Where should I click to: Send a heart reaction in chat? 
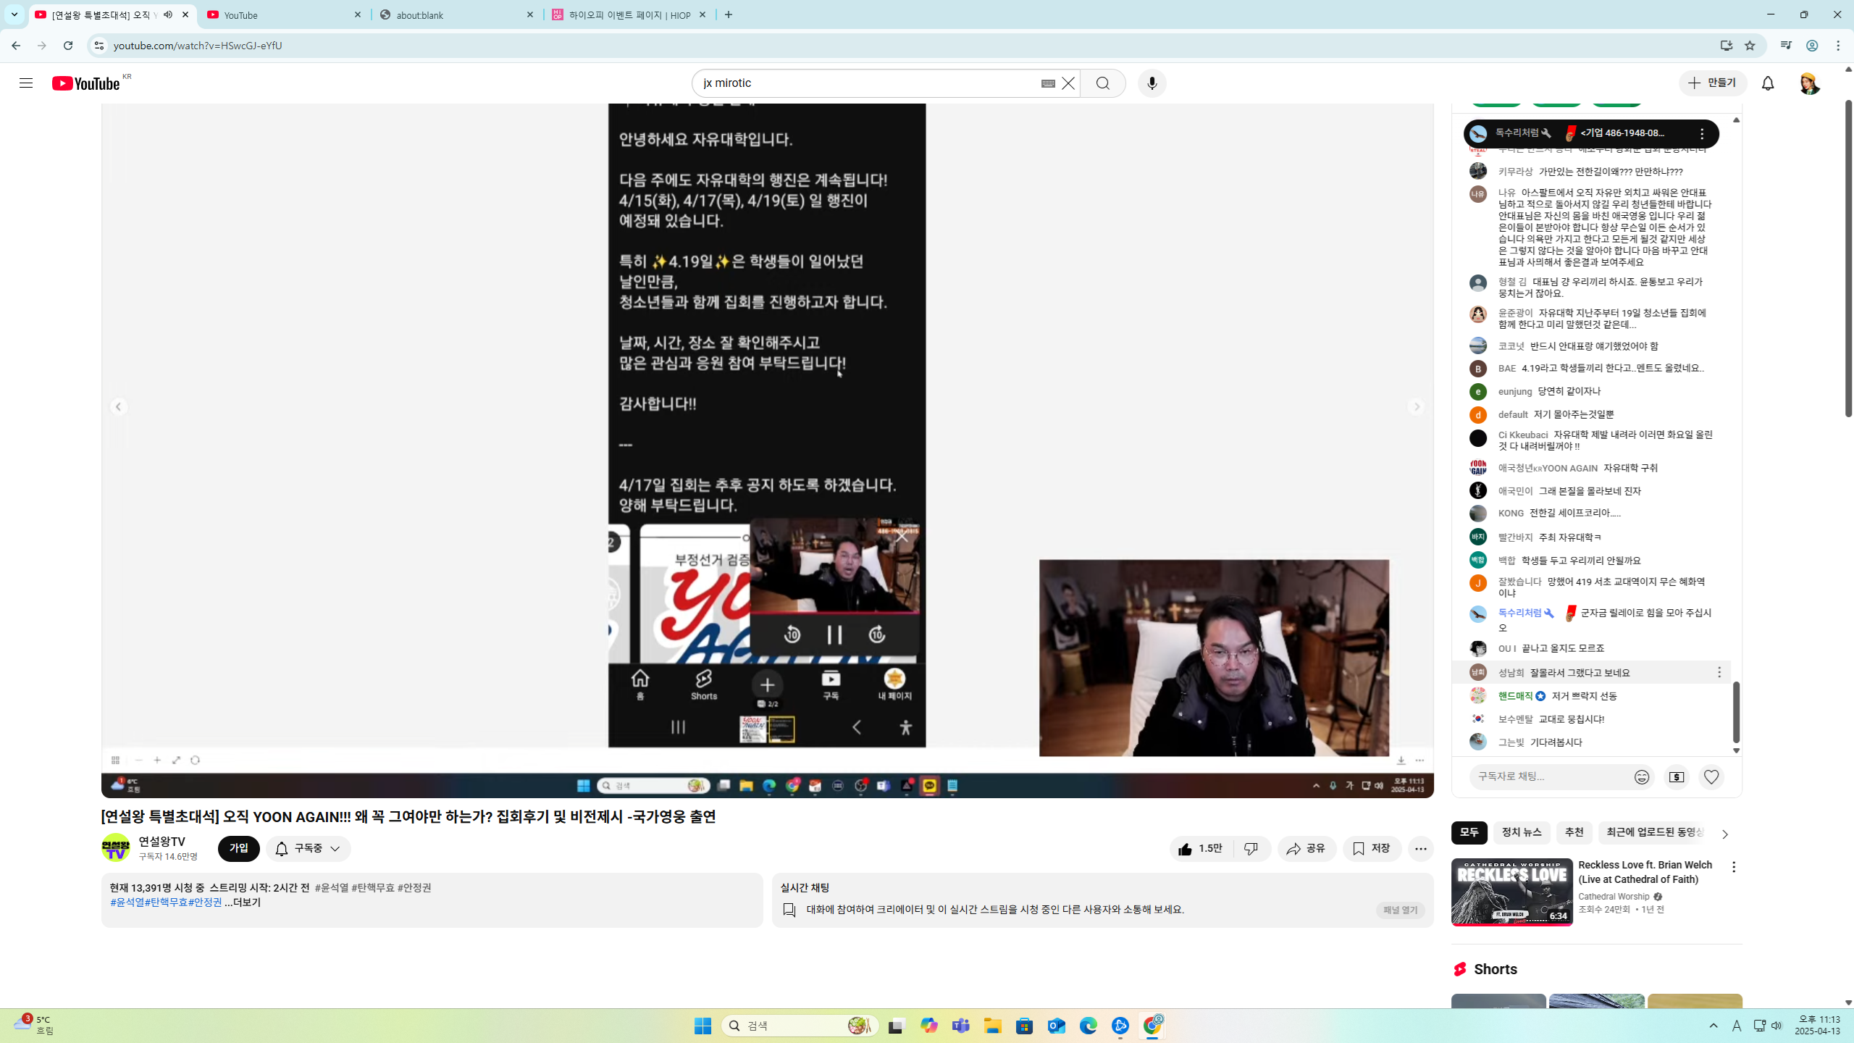tap(1711, 777)
